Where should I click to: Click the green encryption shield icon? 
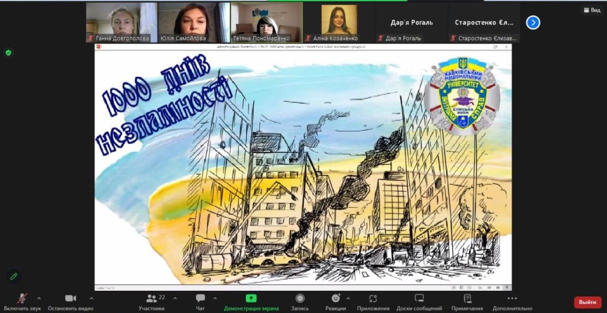pyautogui.click(x=8, y=53)
